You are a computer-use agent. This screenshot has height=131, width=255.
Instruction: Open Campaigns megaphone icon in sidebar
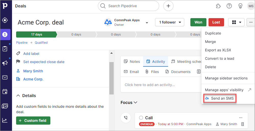(5, 63)
